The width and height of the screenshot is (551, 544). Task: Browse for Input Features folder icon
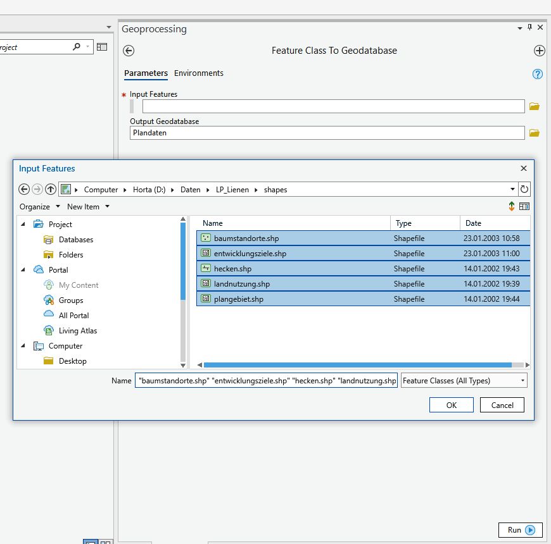(534, 106)
